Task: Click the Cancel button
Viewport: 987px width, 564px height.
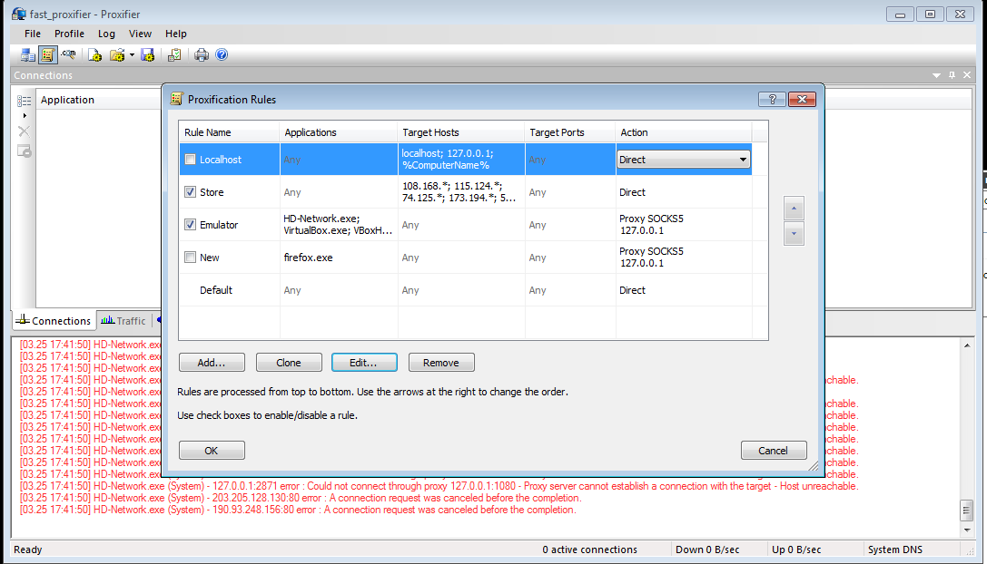Action: (x=774, y=451)
